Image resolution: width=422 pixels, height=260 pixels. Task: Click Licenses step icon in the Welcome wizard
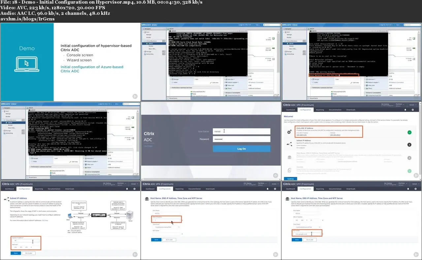[289, 170]
